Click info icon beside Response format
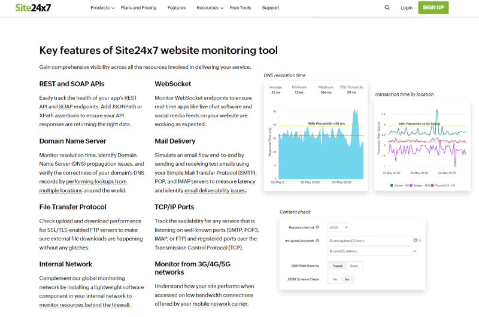Image resolution: width=479 pixels, height=317 pixels. pos(317,227)
